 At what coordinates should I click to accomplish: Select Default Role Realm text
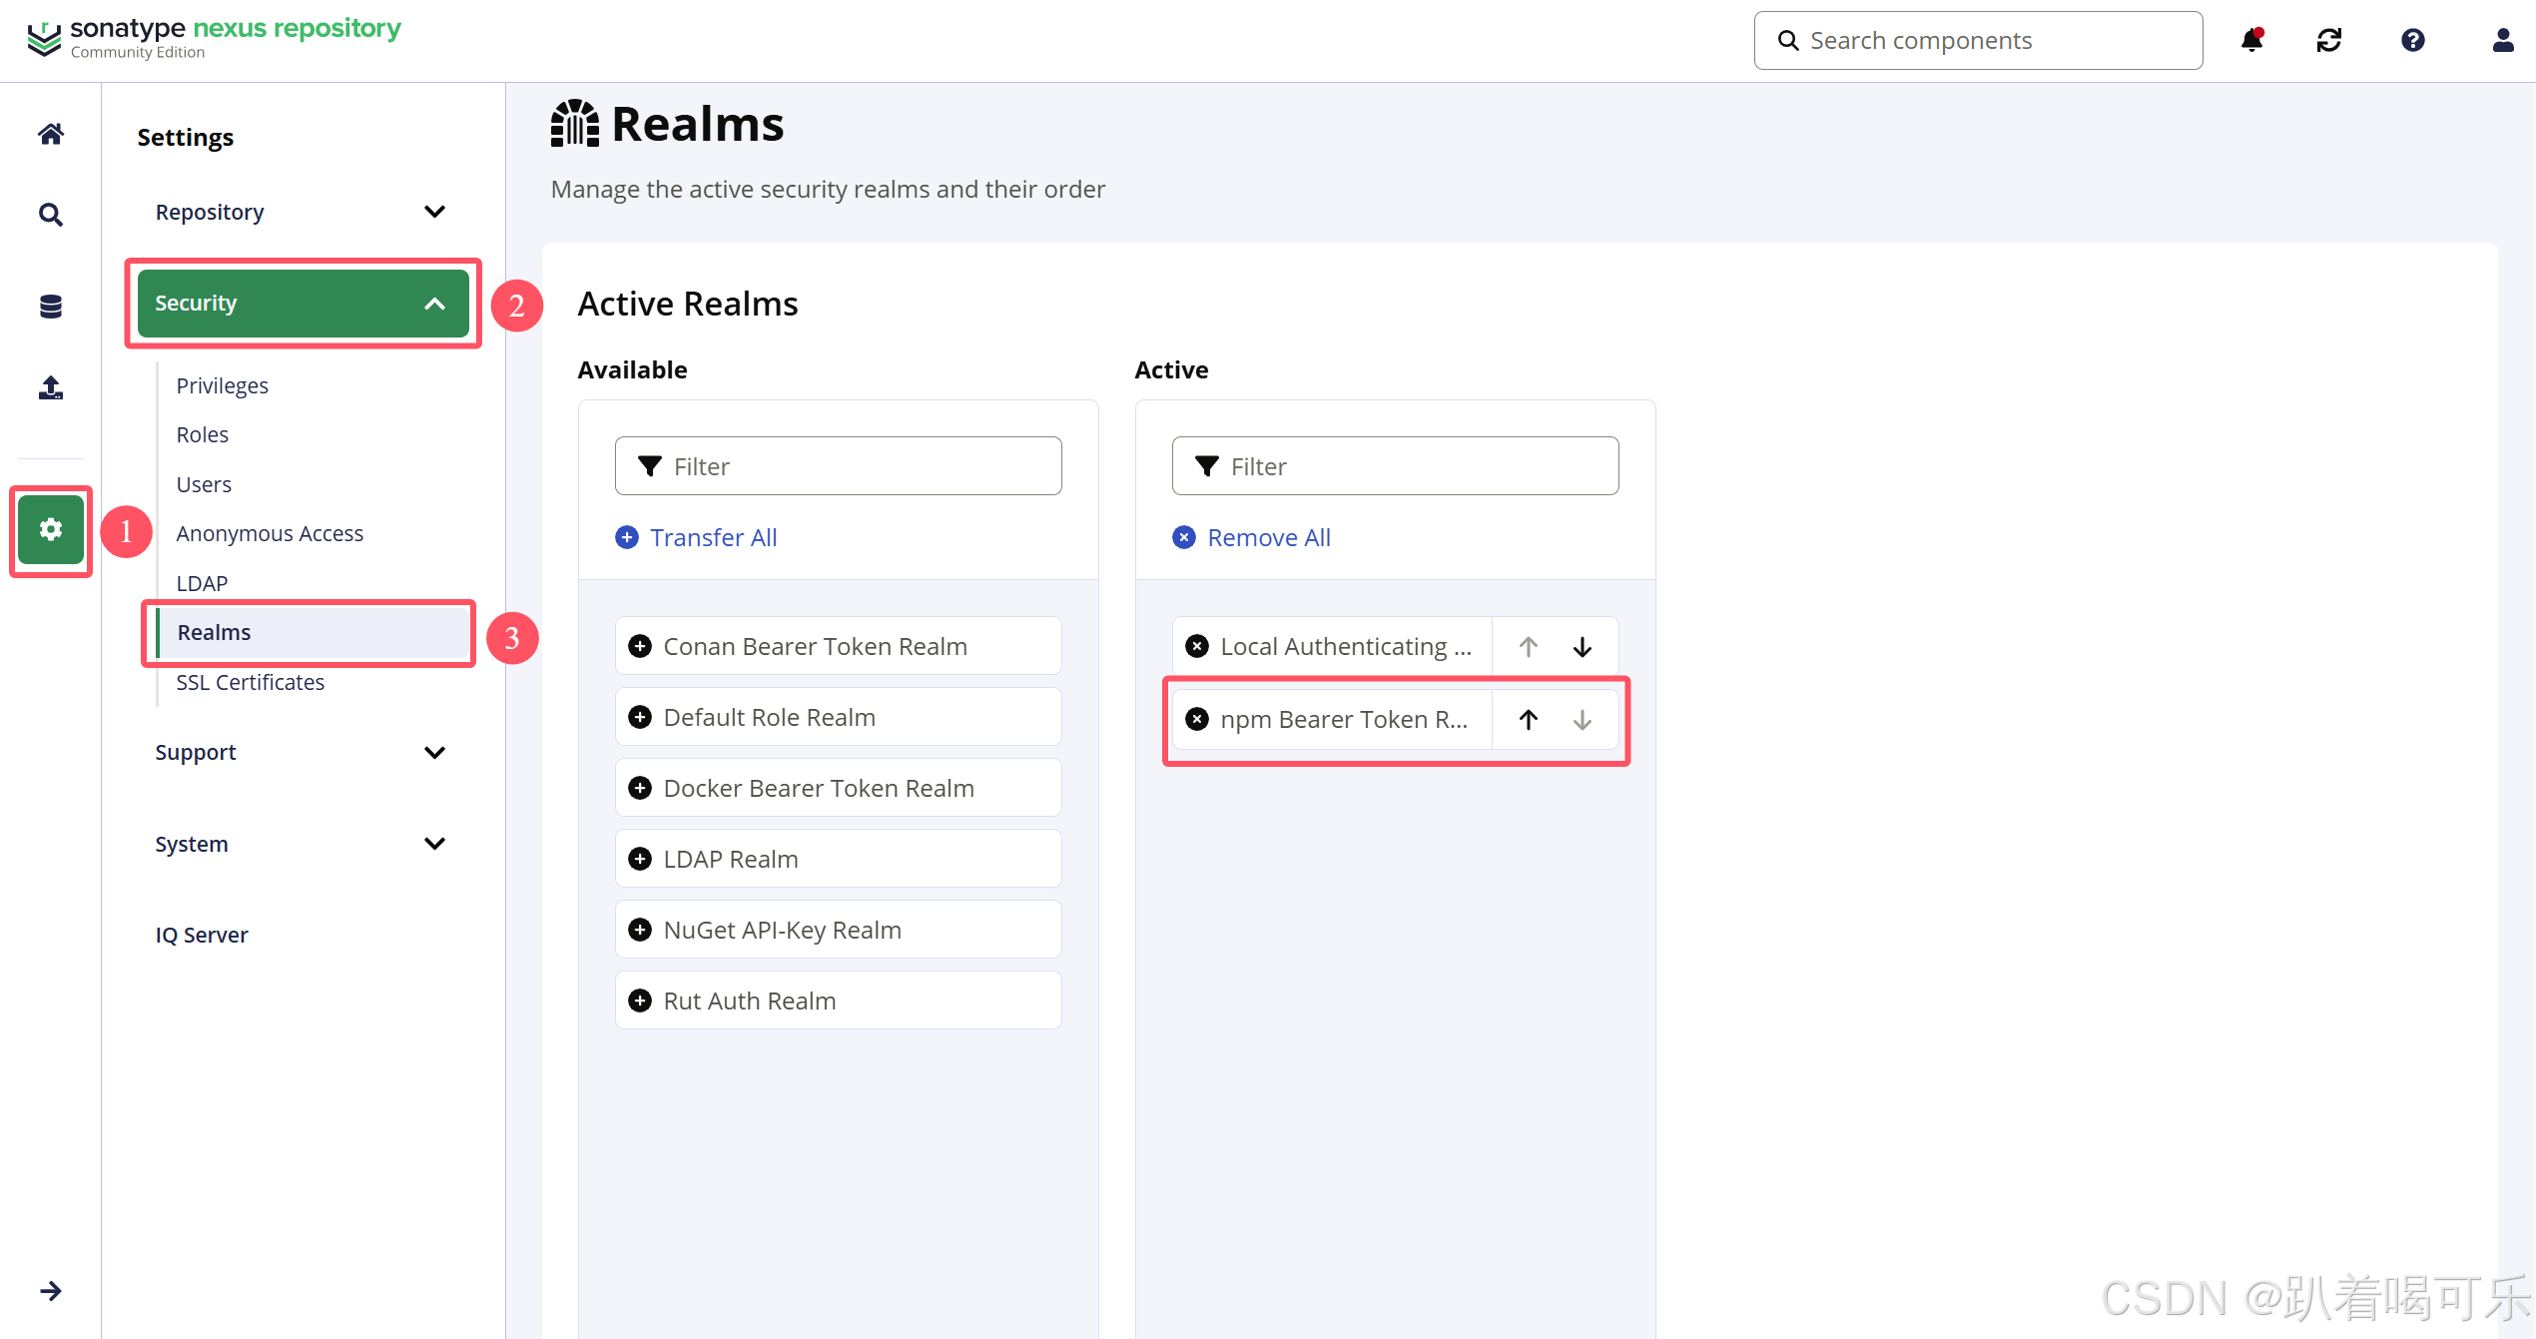pos(770,718)
